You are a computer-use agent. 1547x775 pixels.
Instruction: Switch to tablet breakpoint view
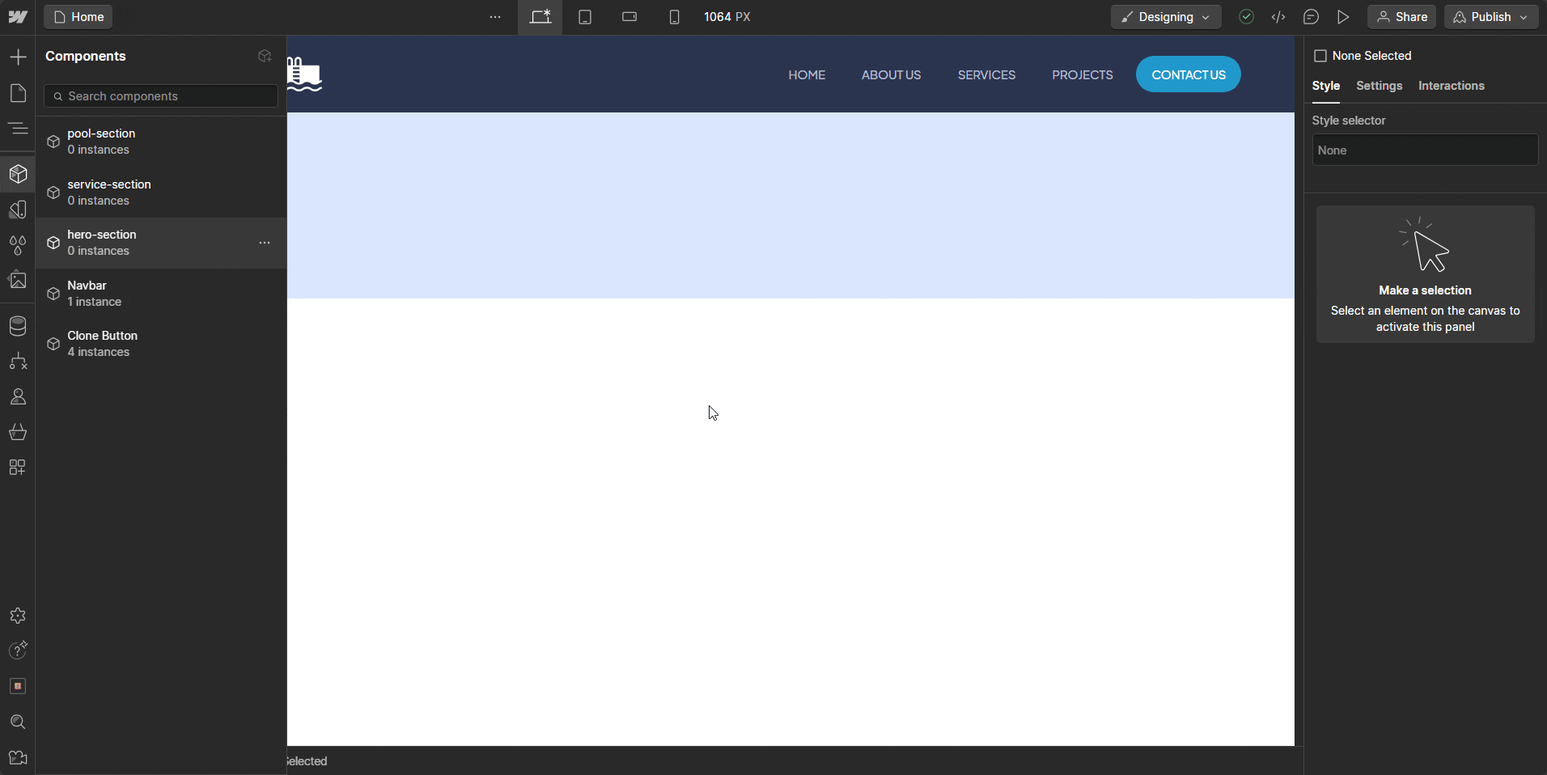[585, 17]
